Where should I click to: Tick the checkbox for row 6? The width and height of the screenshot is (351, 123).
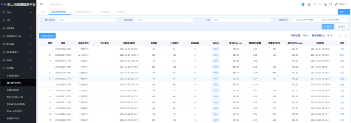click(x=43, y=79)
